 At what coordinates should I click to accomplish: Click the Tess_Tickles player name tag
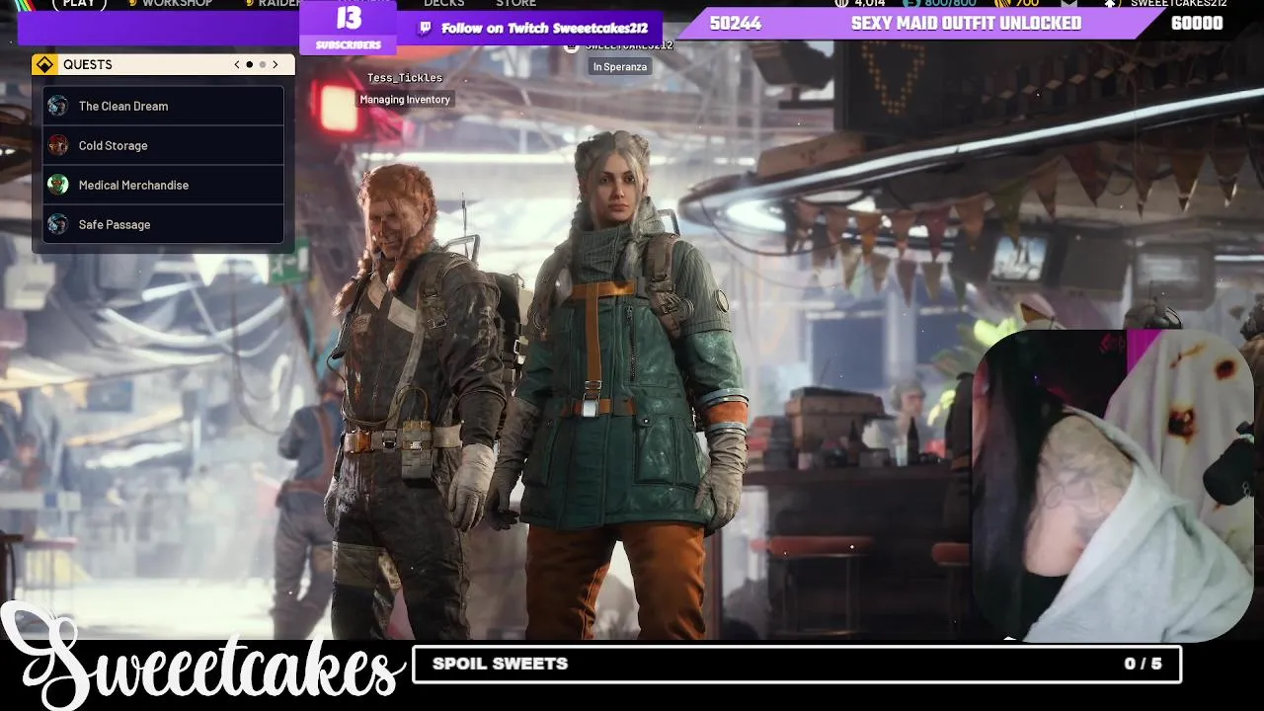click(405, 78)
